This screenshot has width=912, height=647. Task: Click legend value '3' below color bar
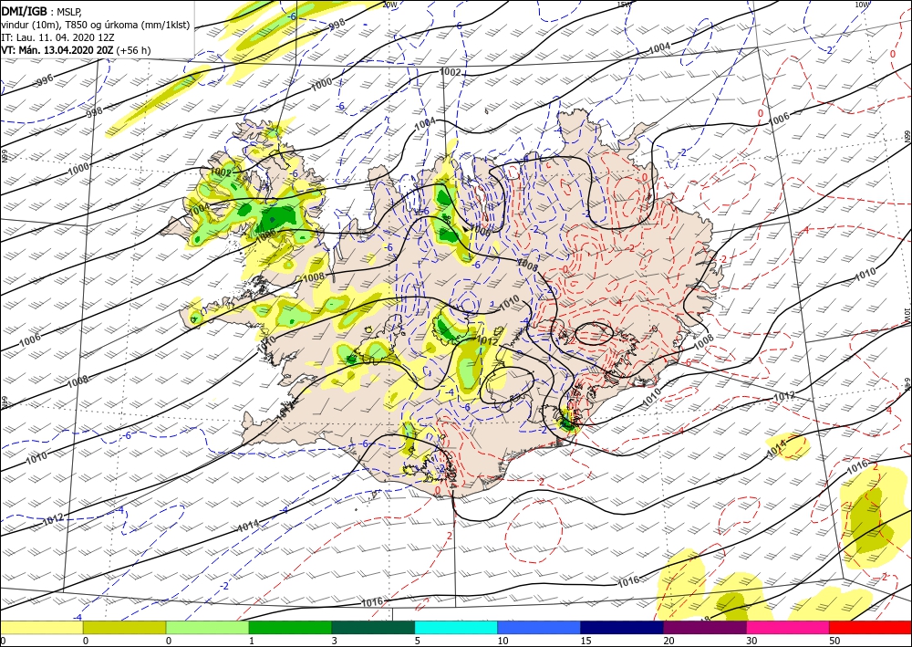click(334, 641)
